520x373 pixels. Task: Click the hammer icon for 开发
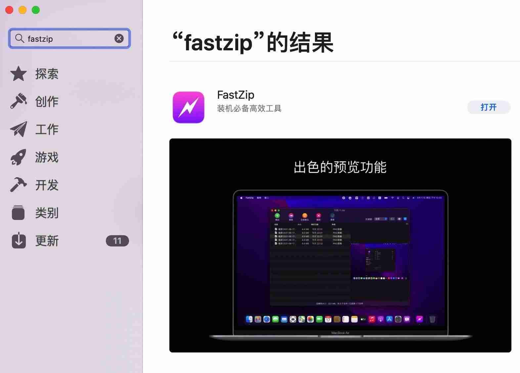(x=19, y=185)
